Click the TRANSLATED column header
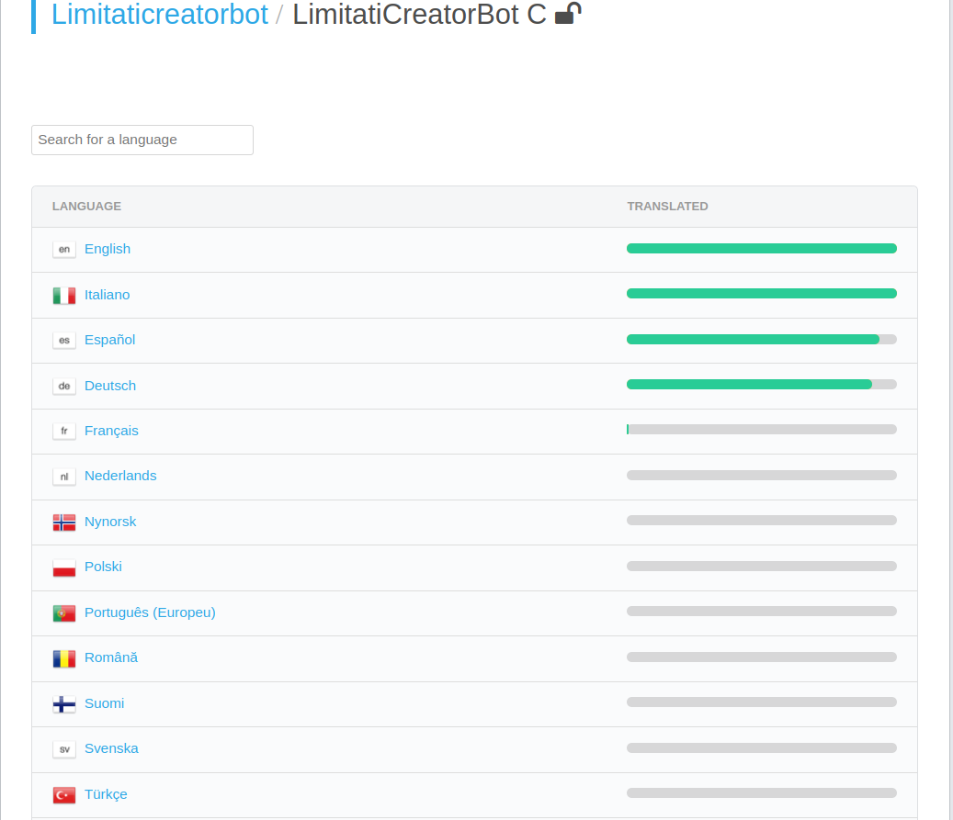Viewport: 953px width, 820px height. pos(667,207)
